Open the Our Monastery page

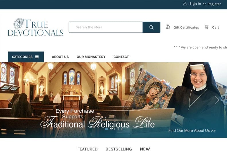click(x=91, y=57)
